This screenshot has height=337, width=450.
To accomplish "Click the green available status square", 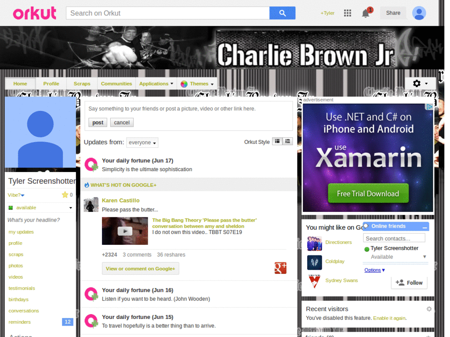I will tap(11, 208).
